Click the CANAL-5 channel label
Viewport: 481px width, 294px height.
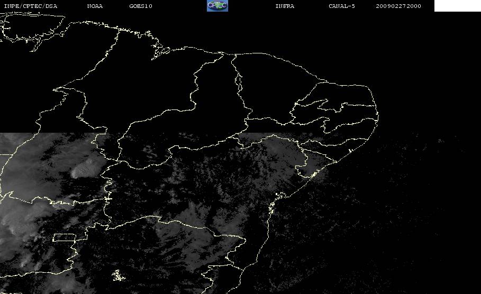pyautogui.click(x=342, y=6)
